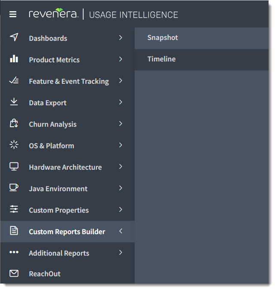Viewport: 275px width, 290px height.
Task: Select Custom Reports Builder label
Action: (x=67, y=232)
